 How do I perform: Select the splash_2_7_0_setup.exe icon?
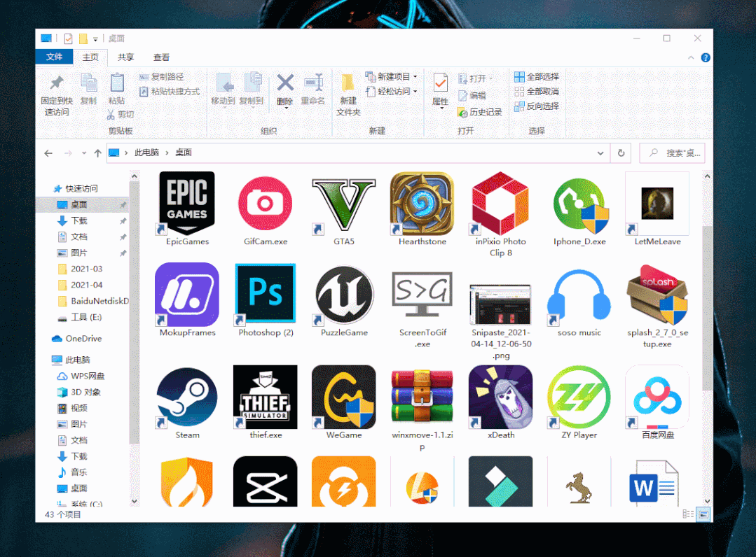[x=657, y=294]
